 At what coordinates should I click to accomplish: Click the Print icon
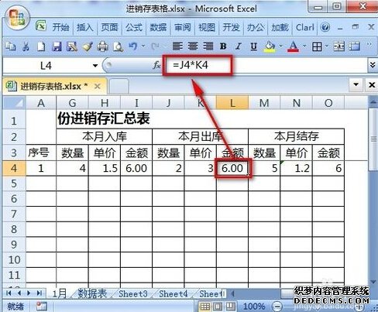pyautogui.click(x=102, y=46)
